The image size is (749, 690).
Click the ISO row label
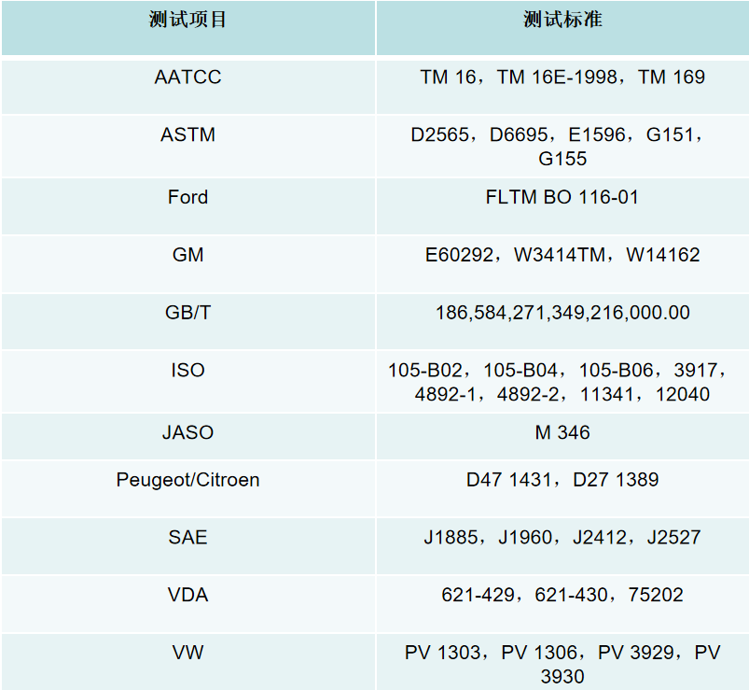tap(187, 371)
